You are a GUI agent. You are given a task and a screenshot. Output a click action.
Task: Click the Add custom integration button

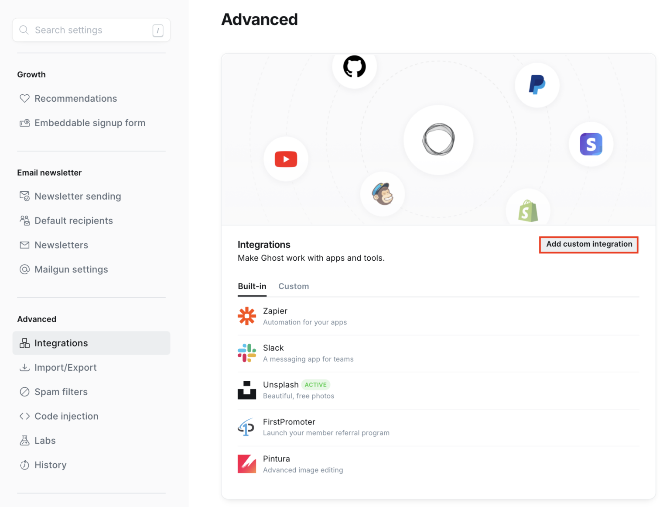tap(588, 245)
